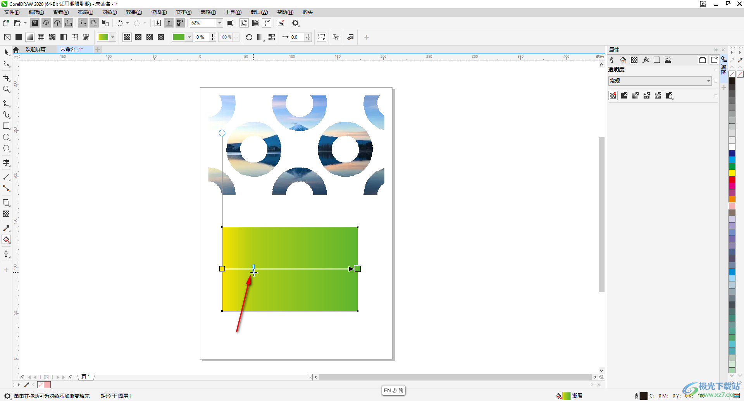The width and height of the screenshot is (744, 401).
Task: Toggle show rulers button
Action: point(244,23)
